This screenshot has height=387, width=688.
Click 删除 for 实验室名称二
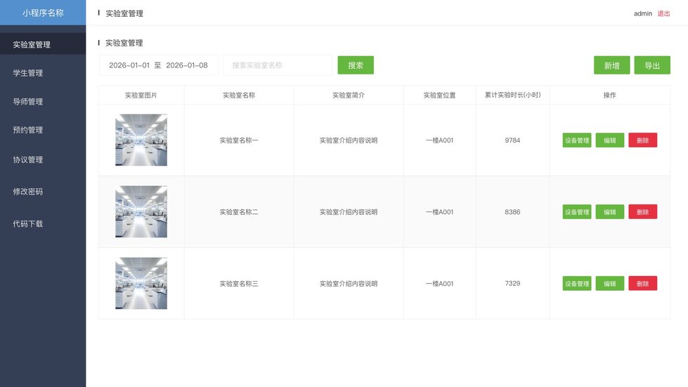click(642, 211)
